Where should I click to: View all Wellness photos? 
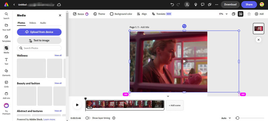58,55
